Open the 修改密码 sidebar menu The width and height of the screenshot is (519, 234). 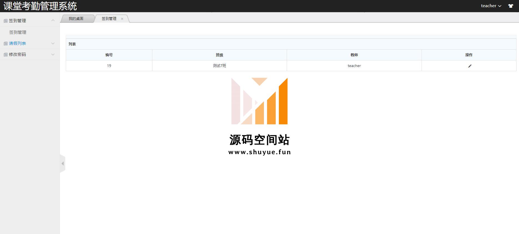(x=17, y=55)
